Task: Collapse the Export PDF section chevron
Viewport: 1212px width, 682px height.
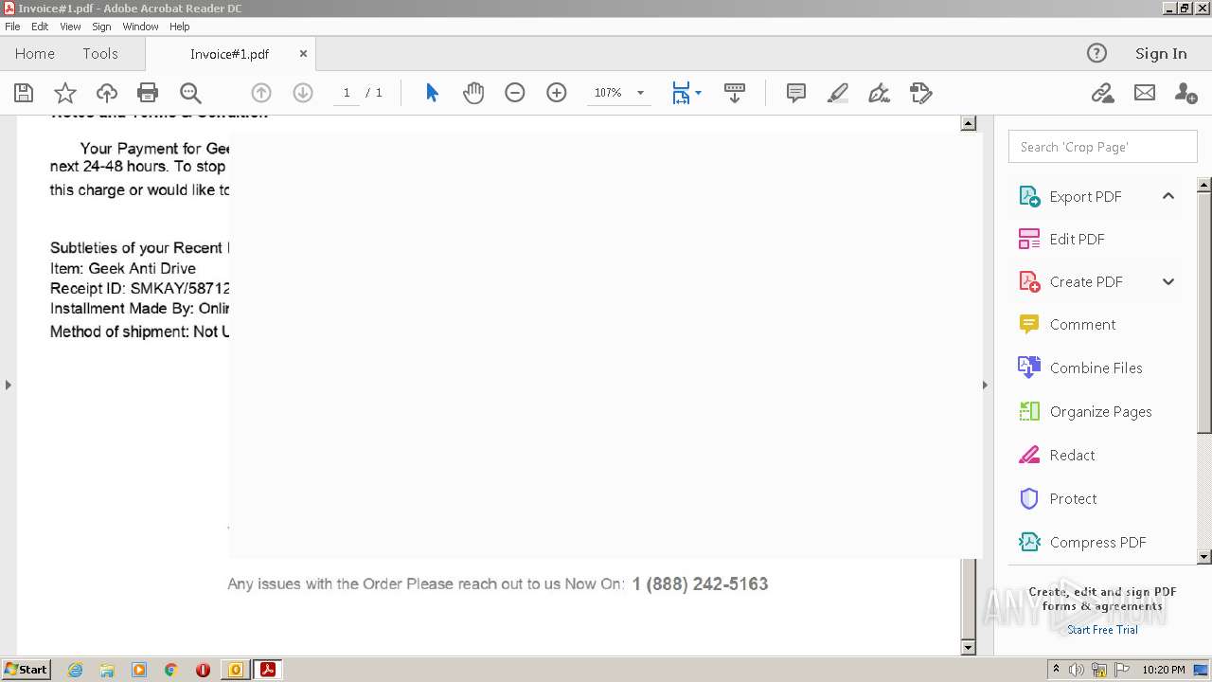Action: coord(1168,196)
